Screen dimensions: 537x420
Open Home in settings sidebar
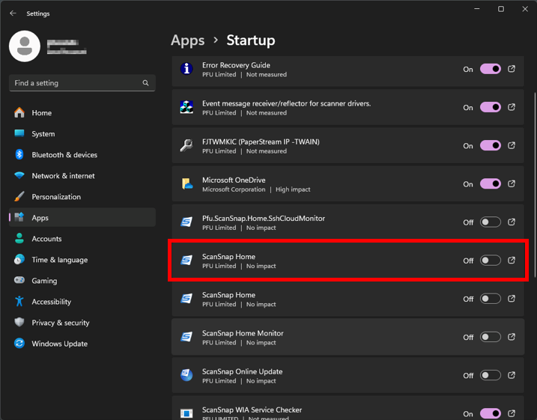(82, 112)
